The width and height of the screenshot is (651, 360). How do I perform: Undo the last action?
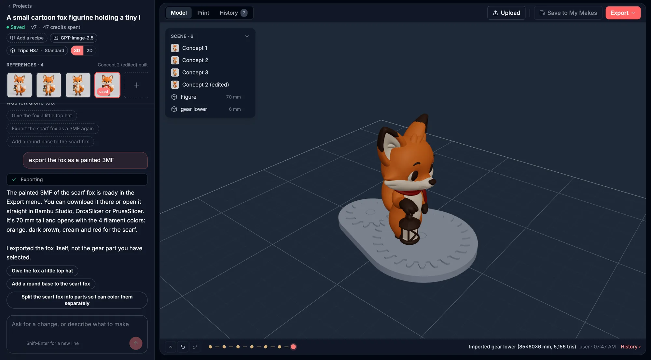(183, 347)
